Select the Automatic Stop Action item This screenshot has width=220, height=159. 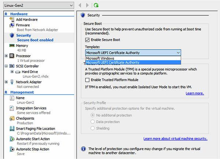pos(33,149)
